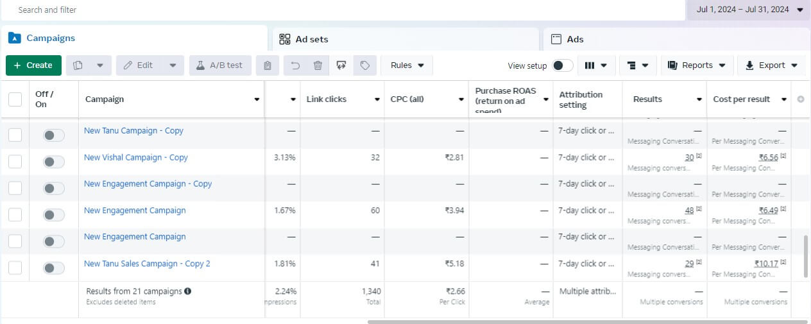811x324 pixels.
Task: Switch to the Ads tab
Action: coord(575,39)
